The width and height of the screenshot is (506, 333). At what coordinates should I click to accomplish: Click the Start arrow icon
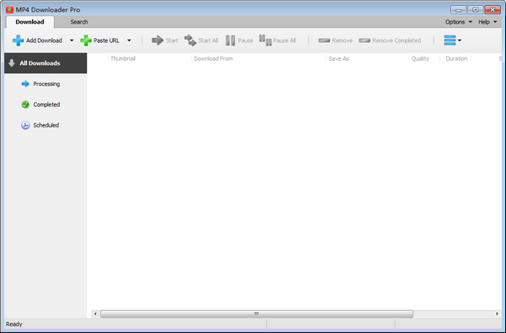158,40
